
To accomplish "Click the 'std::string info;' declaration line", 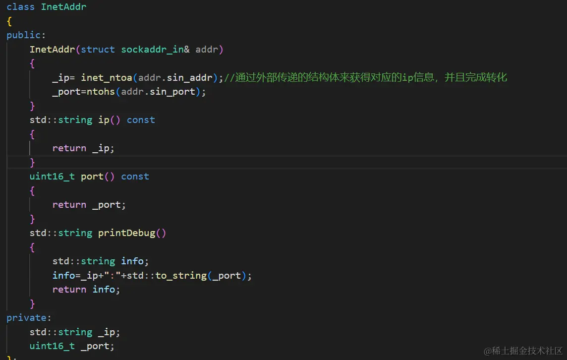I will click(101, 261).
